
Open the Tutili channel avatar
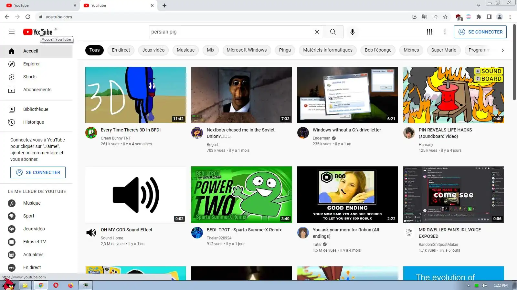click(x=303, y=233)
